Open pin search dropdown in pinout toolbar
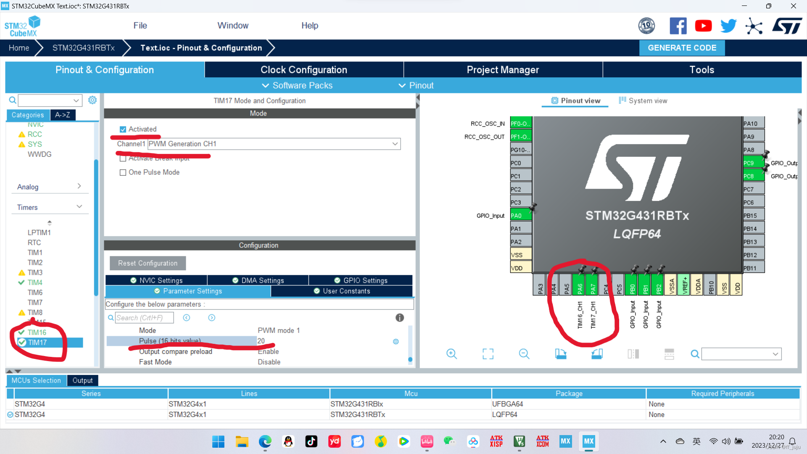Screen dimensions: 807x454 pyautogui.click(x=775, y=354)
